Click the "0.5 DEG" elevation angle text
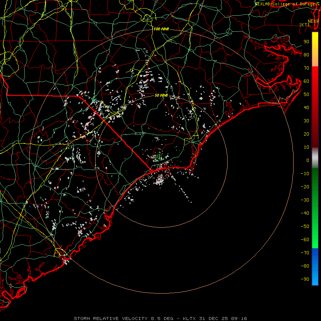 click(162, 319)
